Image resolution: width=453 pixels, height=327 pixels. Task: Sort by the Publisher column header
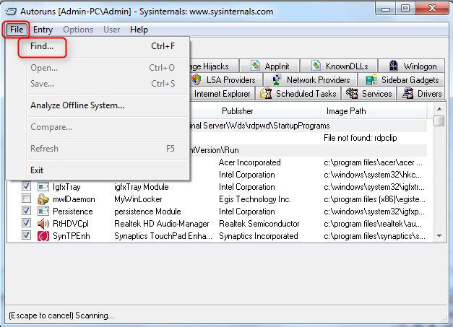coord(269,111)
